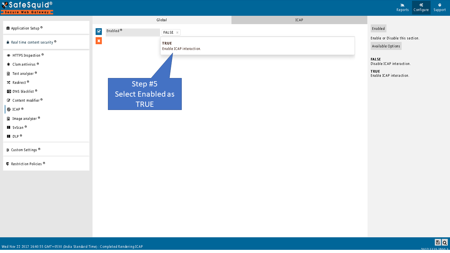Click the SafeSquid logo
This screenshot has width=450, height=253.
tap(27, 7)
